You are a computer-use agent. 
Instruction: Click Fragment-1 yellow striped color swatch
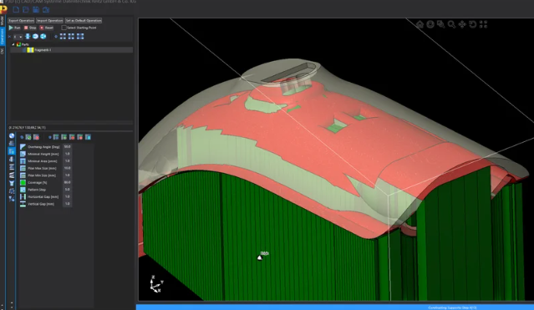(x=30, y=50)
